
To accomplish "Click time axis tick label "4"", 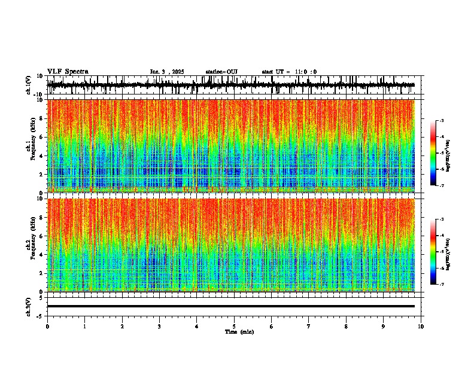I will [x=197, y=327].
